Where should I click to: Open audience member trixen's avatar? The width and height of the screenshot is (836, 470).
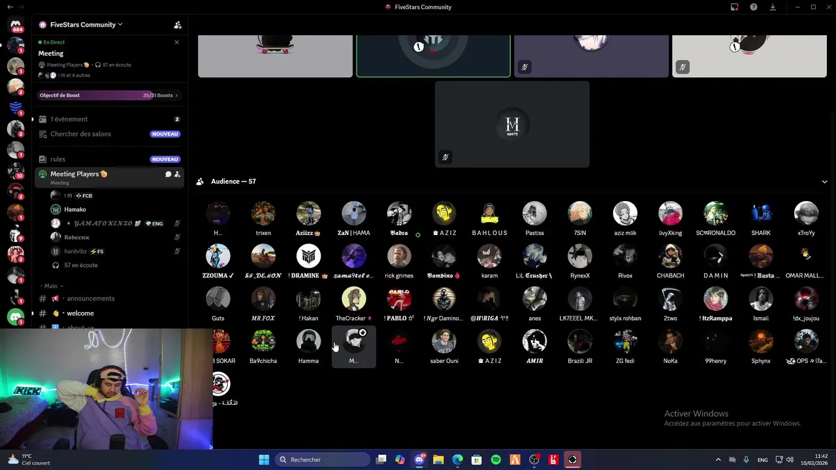point(263,213)
